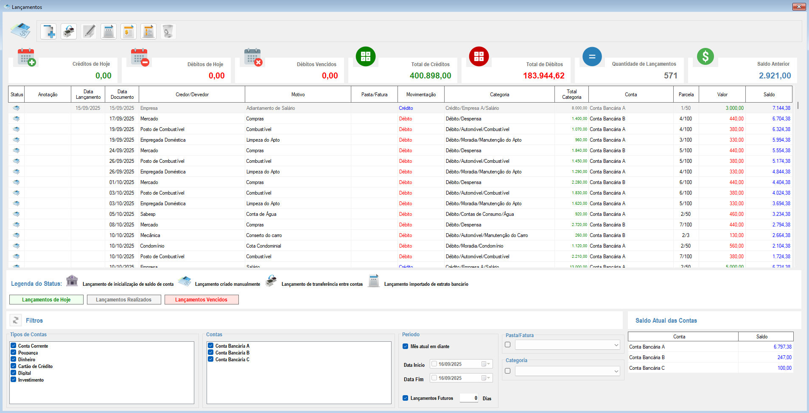Click the transfer between accounts toolbar icon
The height and width of the screenshot is (413, 809).
[x=69, y=31]
